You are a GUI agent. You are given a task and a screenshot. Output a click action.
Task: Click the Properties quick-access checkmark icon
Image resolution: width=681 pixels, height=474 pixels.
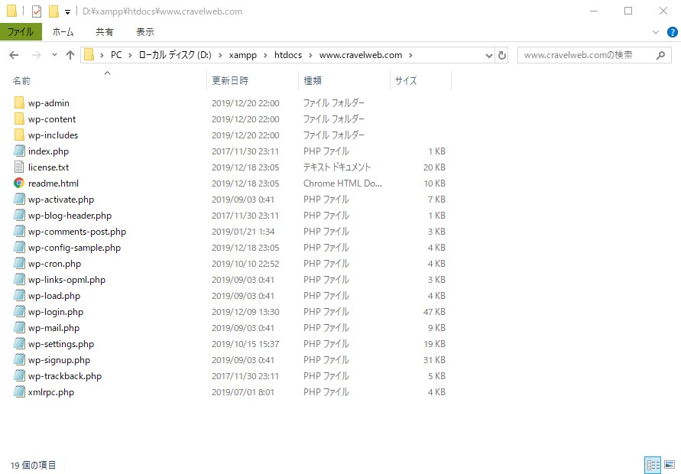coord(37,11)
